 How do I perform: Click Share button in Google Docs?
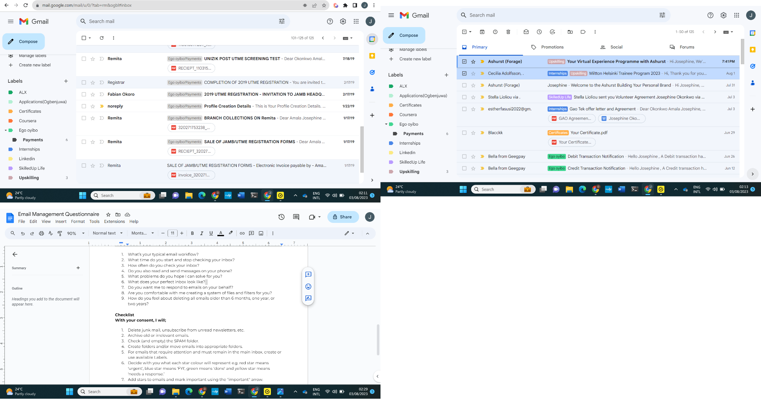tap(343, 217)
